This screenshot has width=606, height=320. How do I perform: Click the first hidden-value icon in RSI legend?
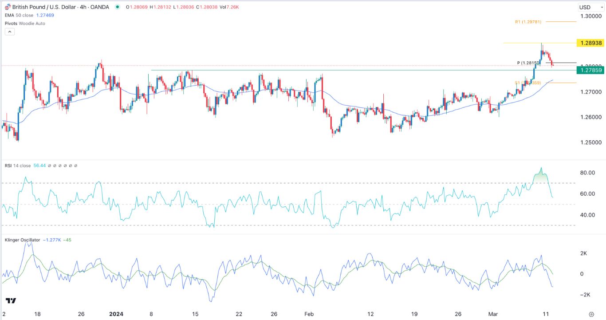coord(49,165)
